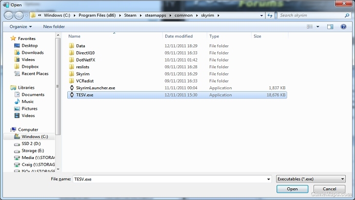Image resolution: width=355 pixels, height=200 pixels.
Task: Open the Executables (*.exe) file type dropdown
Action: [x=310, y=179]
